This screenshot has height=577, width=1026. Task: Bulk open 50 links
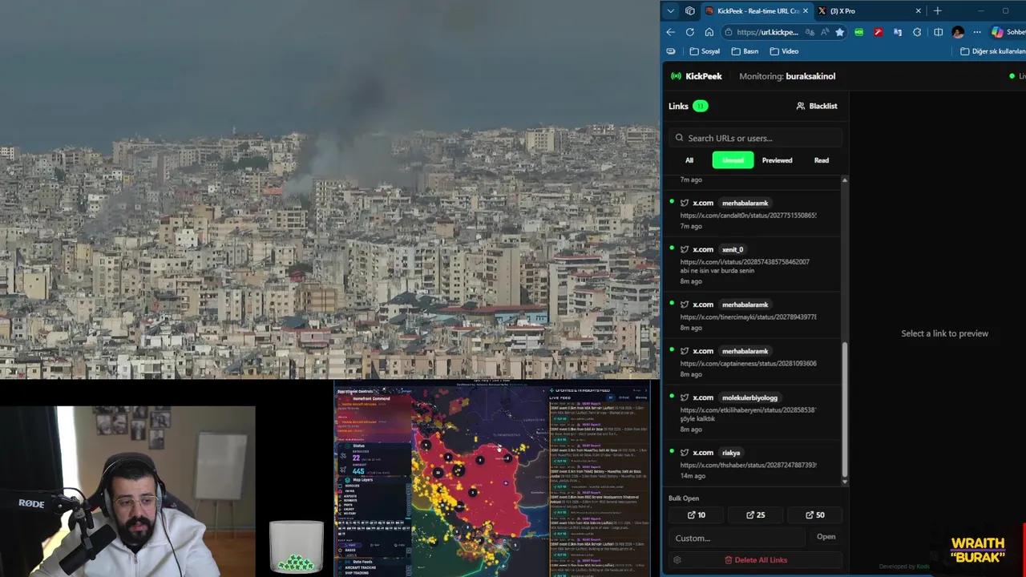(x=815, y=515)
